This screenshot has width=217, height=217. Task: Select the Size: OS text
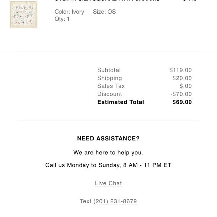tap(104, 12)
